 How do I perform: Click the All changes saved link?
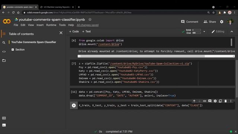click(x=88, y=25)
